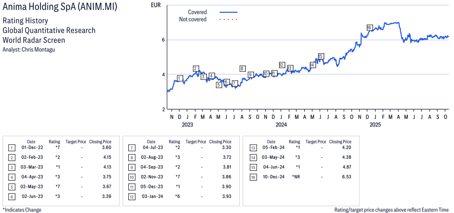This screenshot has width=454, height=213.
Task: Click chart marker number 12
Action: pyautogui.click(x=281, y=65)
